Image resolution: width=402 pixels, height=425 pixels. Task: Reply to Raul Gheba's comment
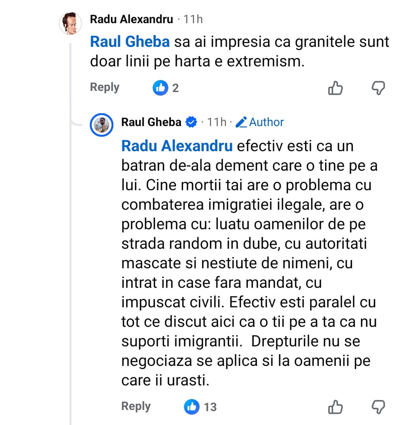[x=136, y=406]
